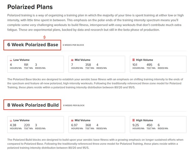Viewport: 196px width, 156px height.
Task: Click the Mid Volume icon in Polarized Build
Action: [x=72, y=120]
